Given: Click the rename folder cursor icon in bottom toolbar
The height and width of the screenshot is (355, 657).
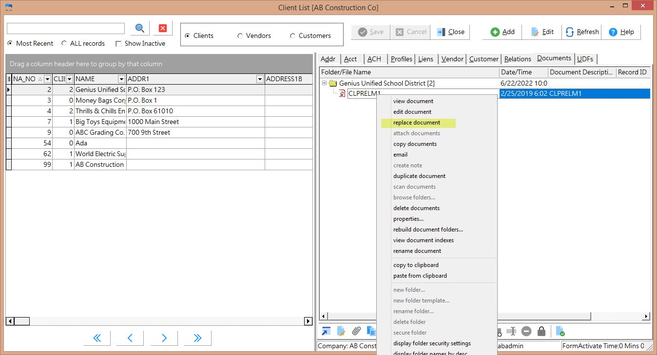Looking at the screenshot, I should (x=511, y=332).
